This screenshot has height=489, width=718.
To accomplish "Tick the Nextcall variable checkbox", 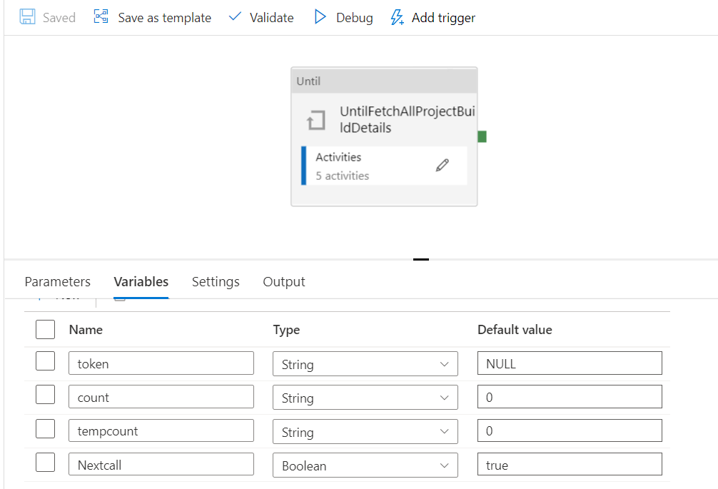I will (45, 464).
